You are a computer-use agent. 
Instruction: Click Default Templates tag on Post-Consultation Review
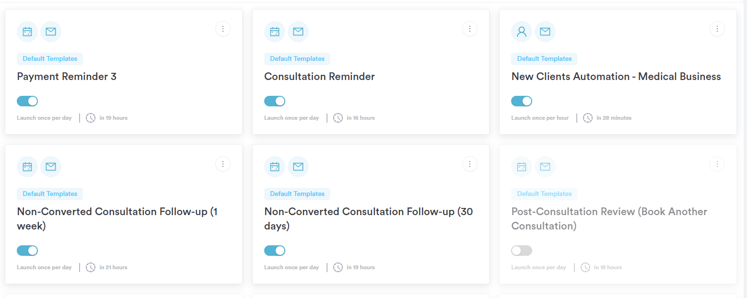[x=544, y=194]
